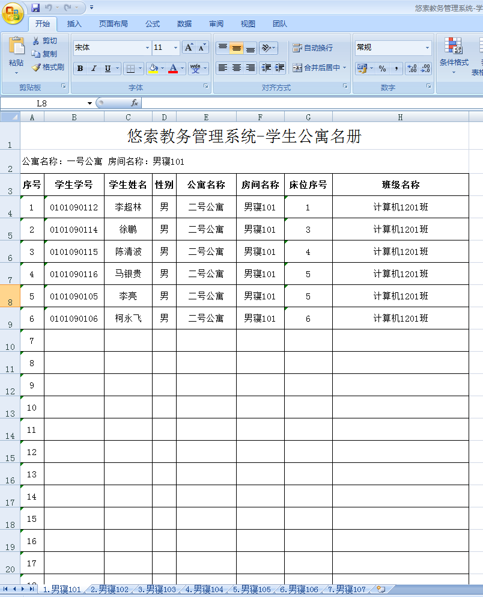
Task: Select column H by its header
Action: (401, 117)
